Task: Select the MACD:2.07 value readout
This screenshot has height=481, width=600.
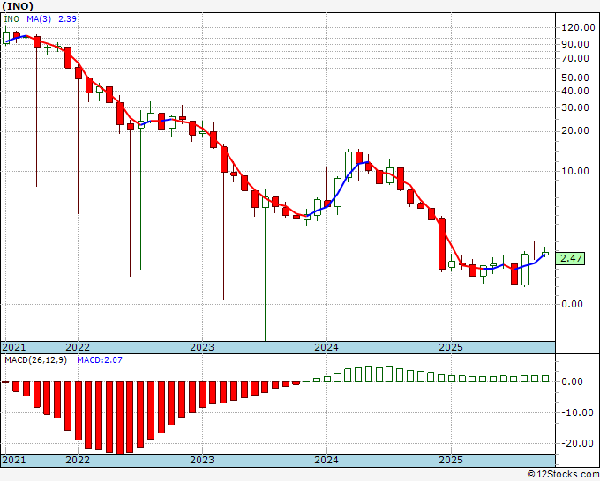Action: 100,360
